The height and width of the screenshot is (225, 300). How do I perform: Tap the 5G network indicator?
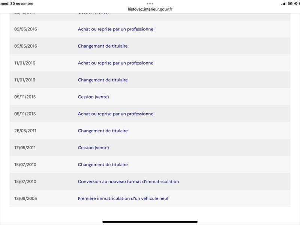point(290,4)
